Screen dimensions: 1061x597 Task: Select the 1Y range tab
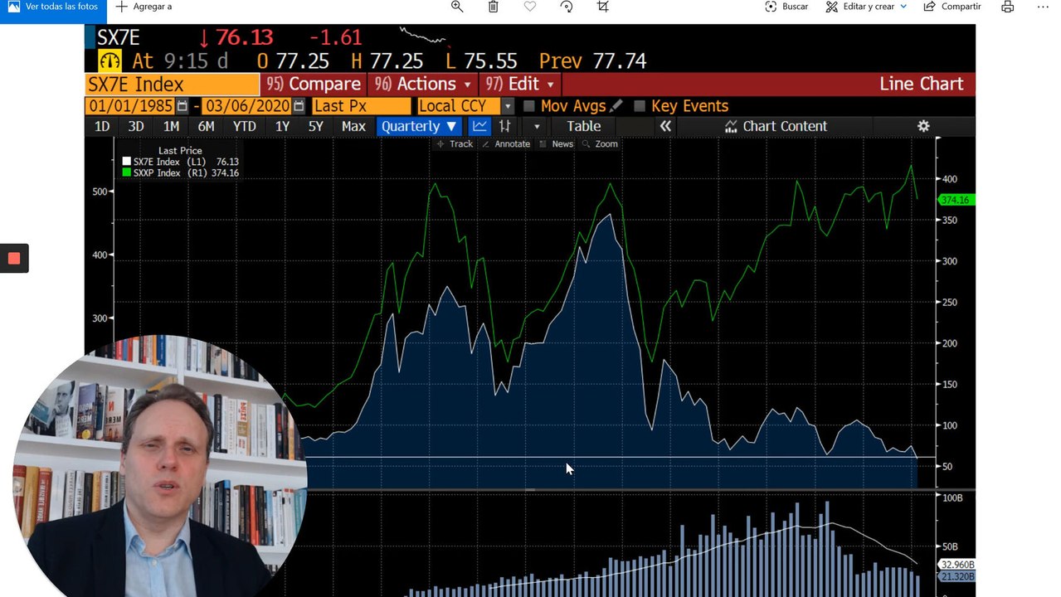point(282,126)
